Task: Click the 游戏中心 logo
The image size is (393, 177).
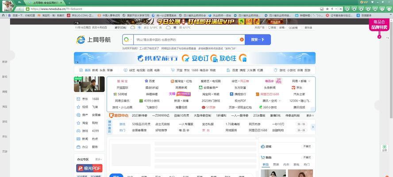Action: [119, 115]
